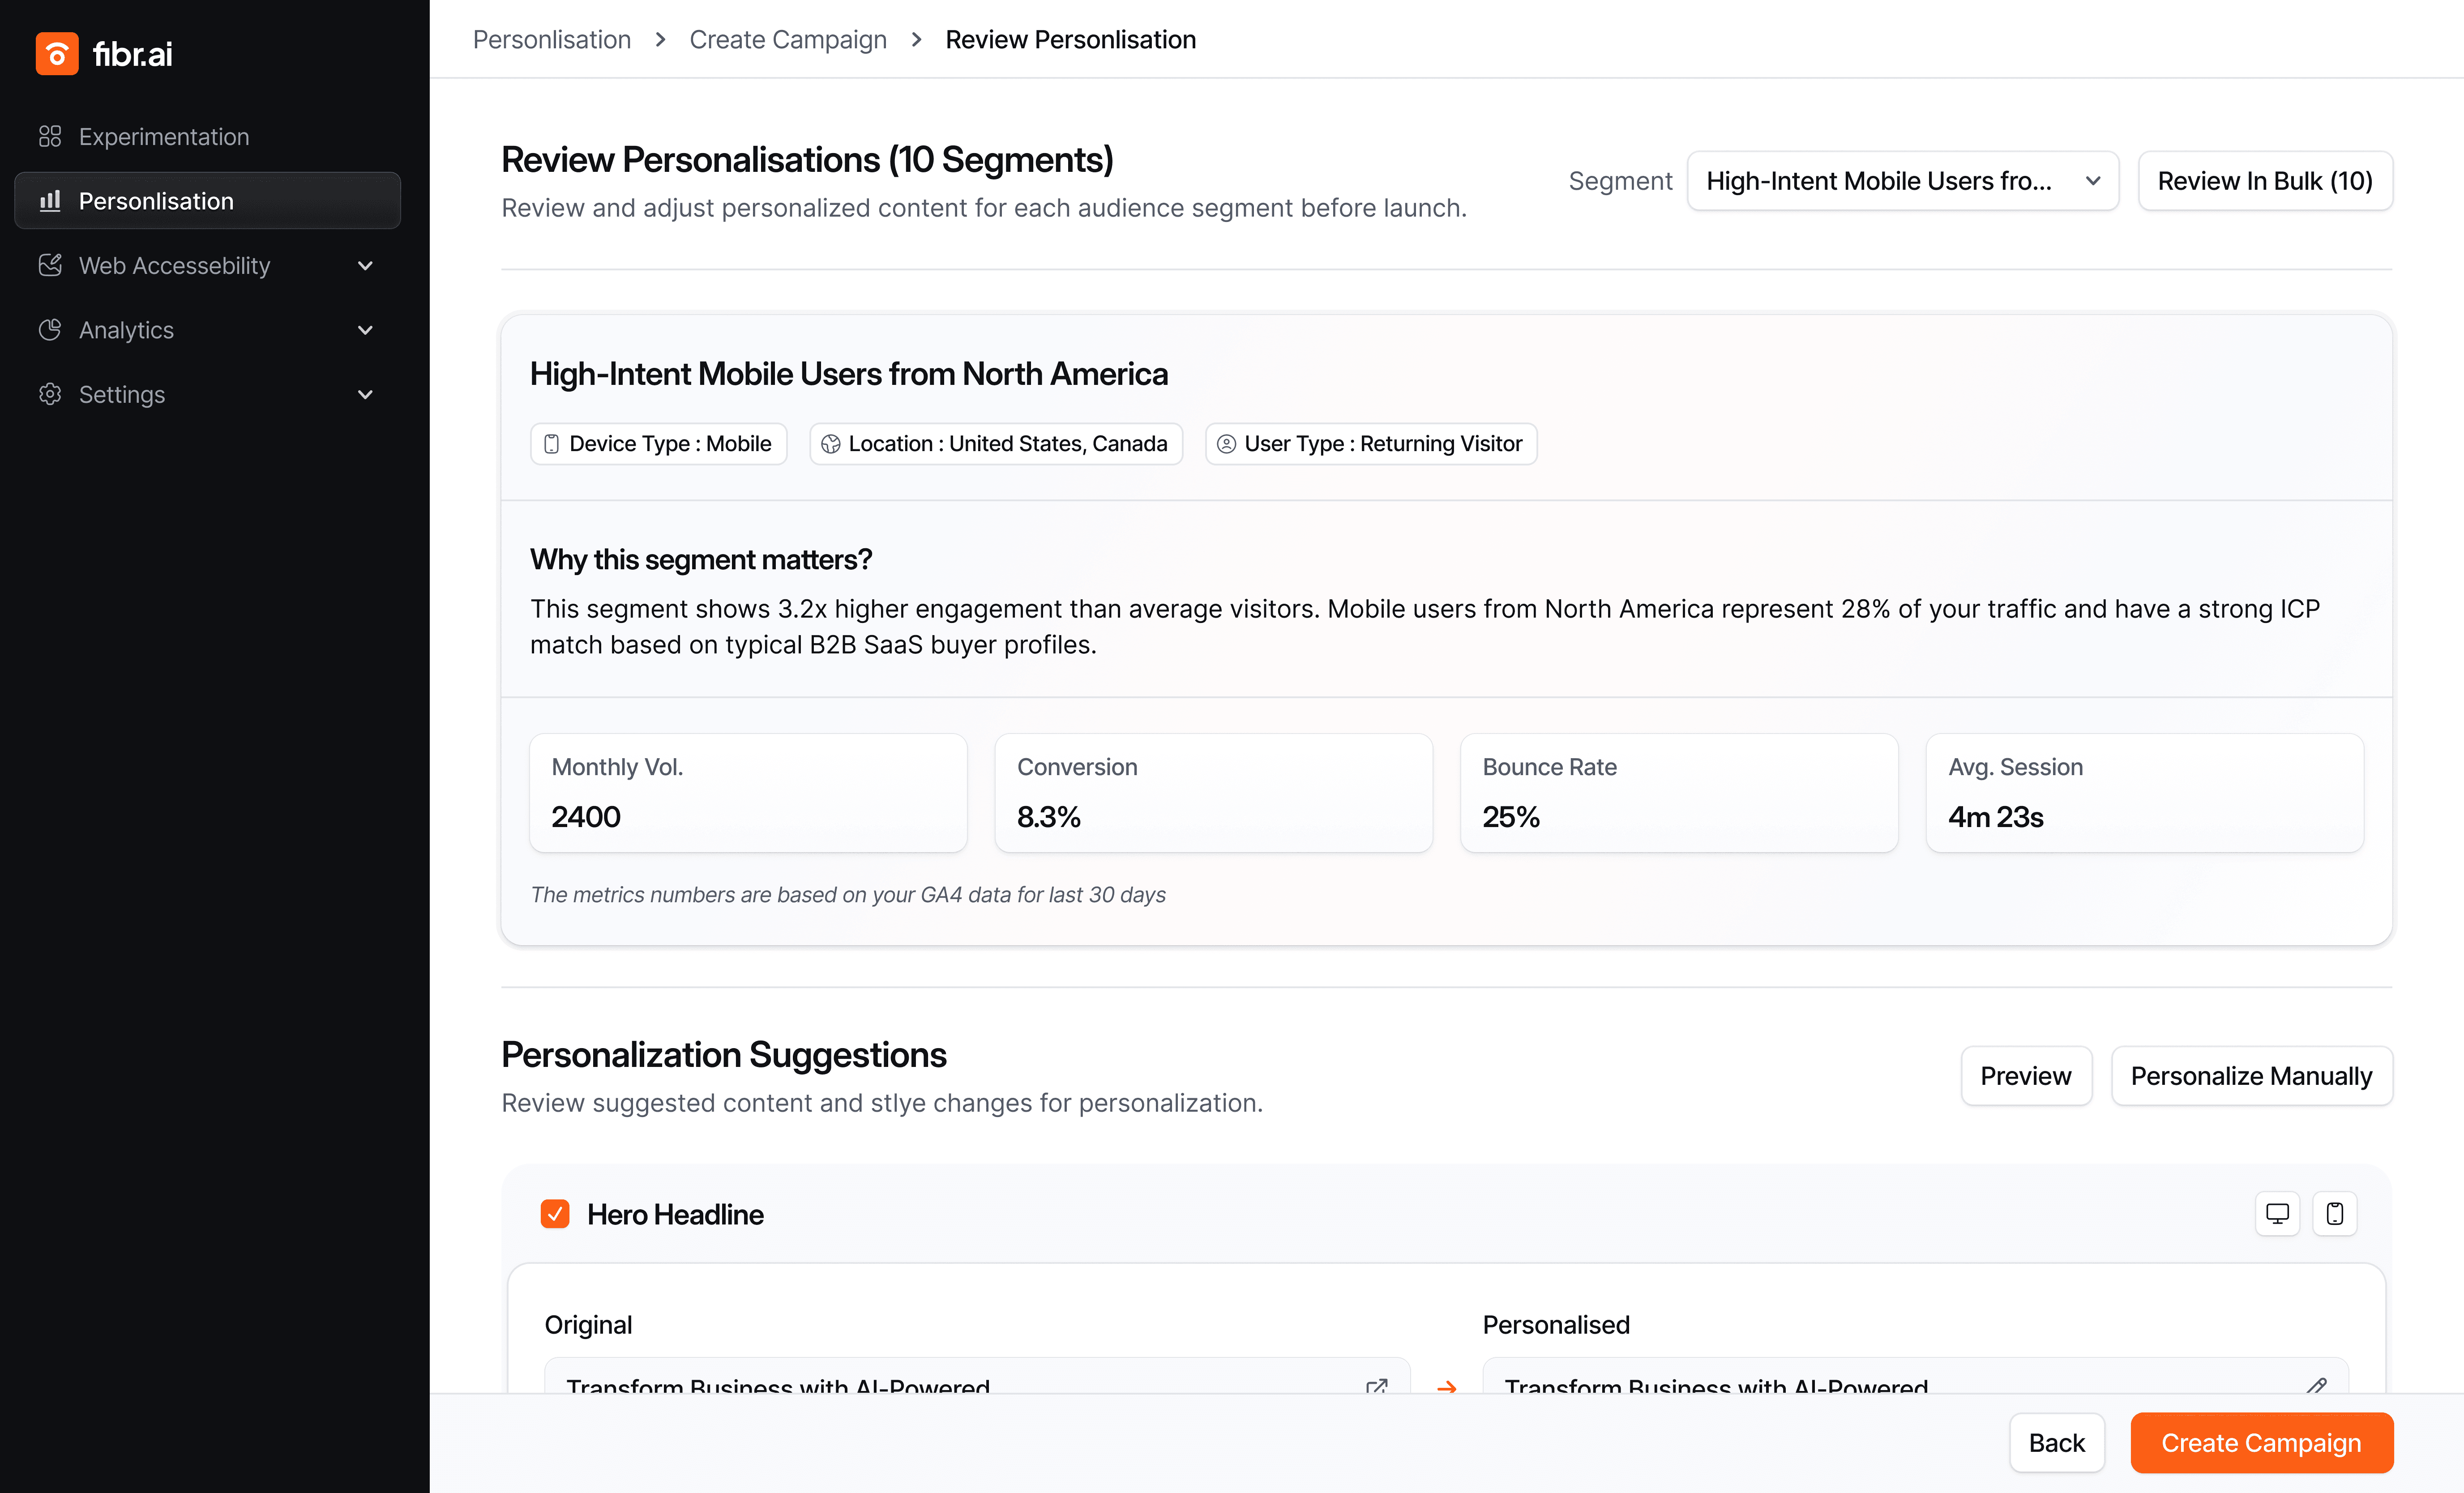Click the Web Accessibility sidebar icon

50,265
